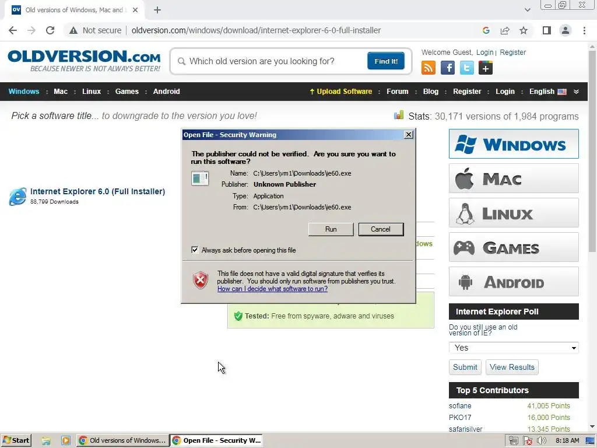Click the black plus share icon
This screenshot has width=597, height=448.
coord(486,68)
